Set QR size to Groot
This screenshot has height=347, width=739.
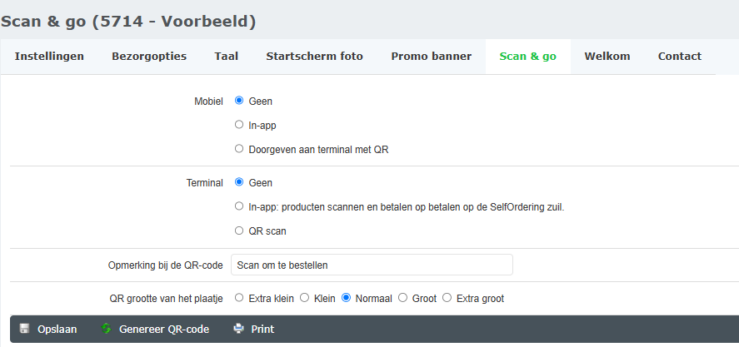pyautogui.click(x=403, y=297)
